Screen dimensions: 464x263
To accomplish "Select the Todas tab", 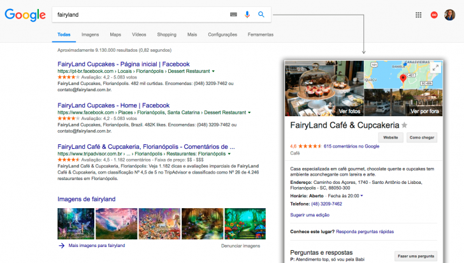I will click(64, 34).
